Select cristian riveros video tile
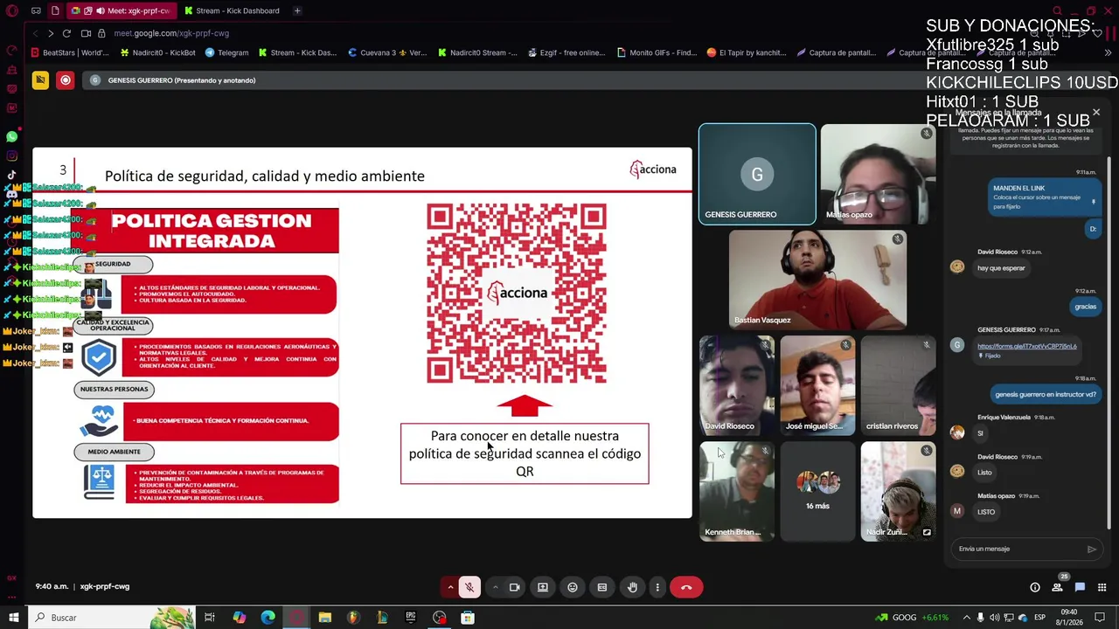The width and height of the screenshot is (1119, 629). point(898,385)
